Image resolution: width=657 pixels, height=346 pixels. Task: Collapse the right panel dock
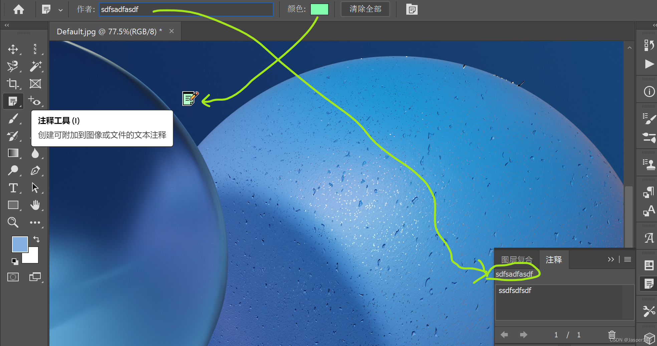click(654, 25)
